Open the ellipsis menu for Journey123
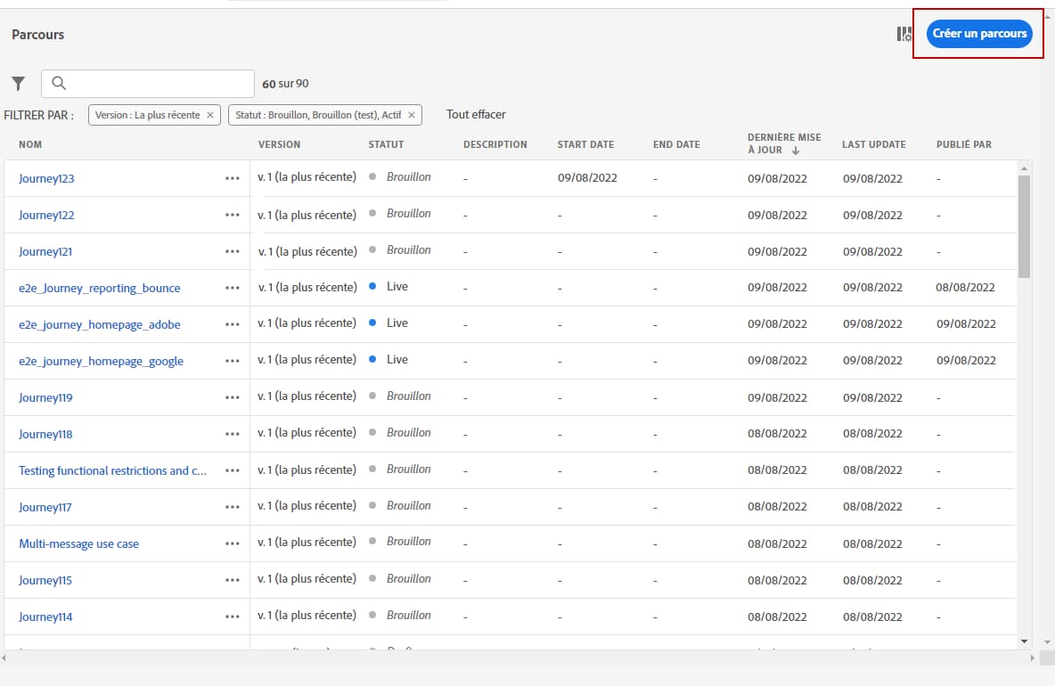The height and width of the screenshot is (686, 1055). tap(233, 177)
